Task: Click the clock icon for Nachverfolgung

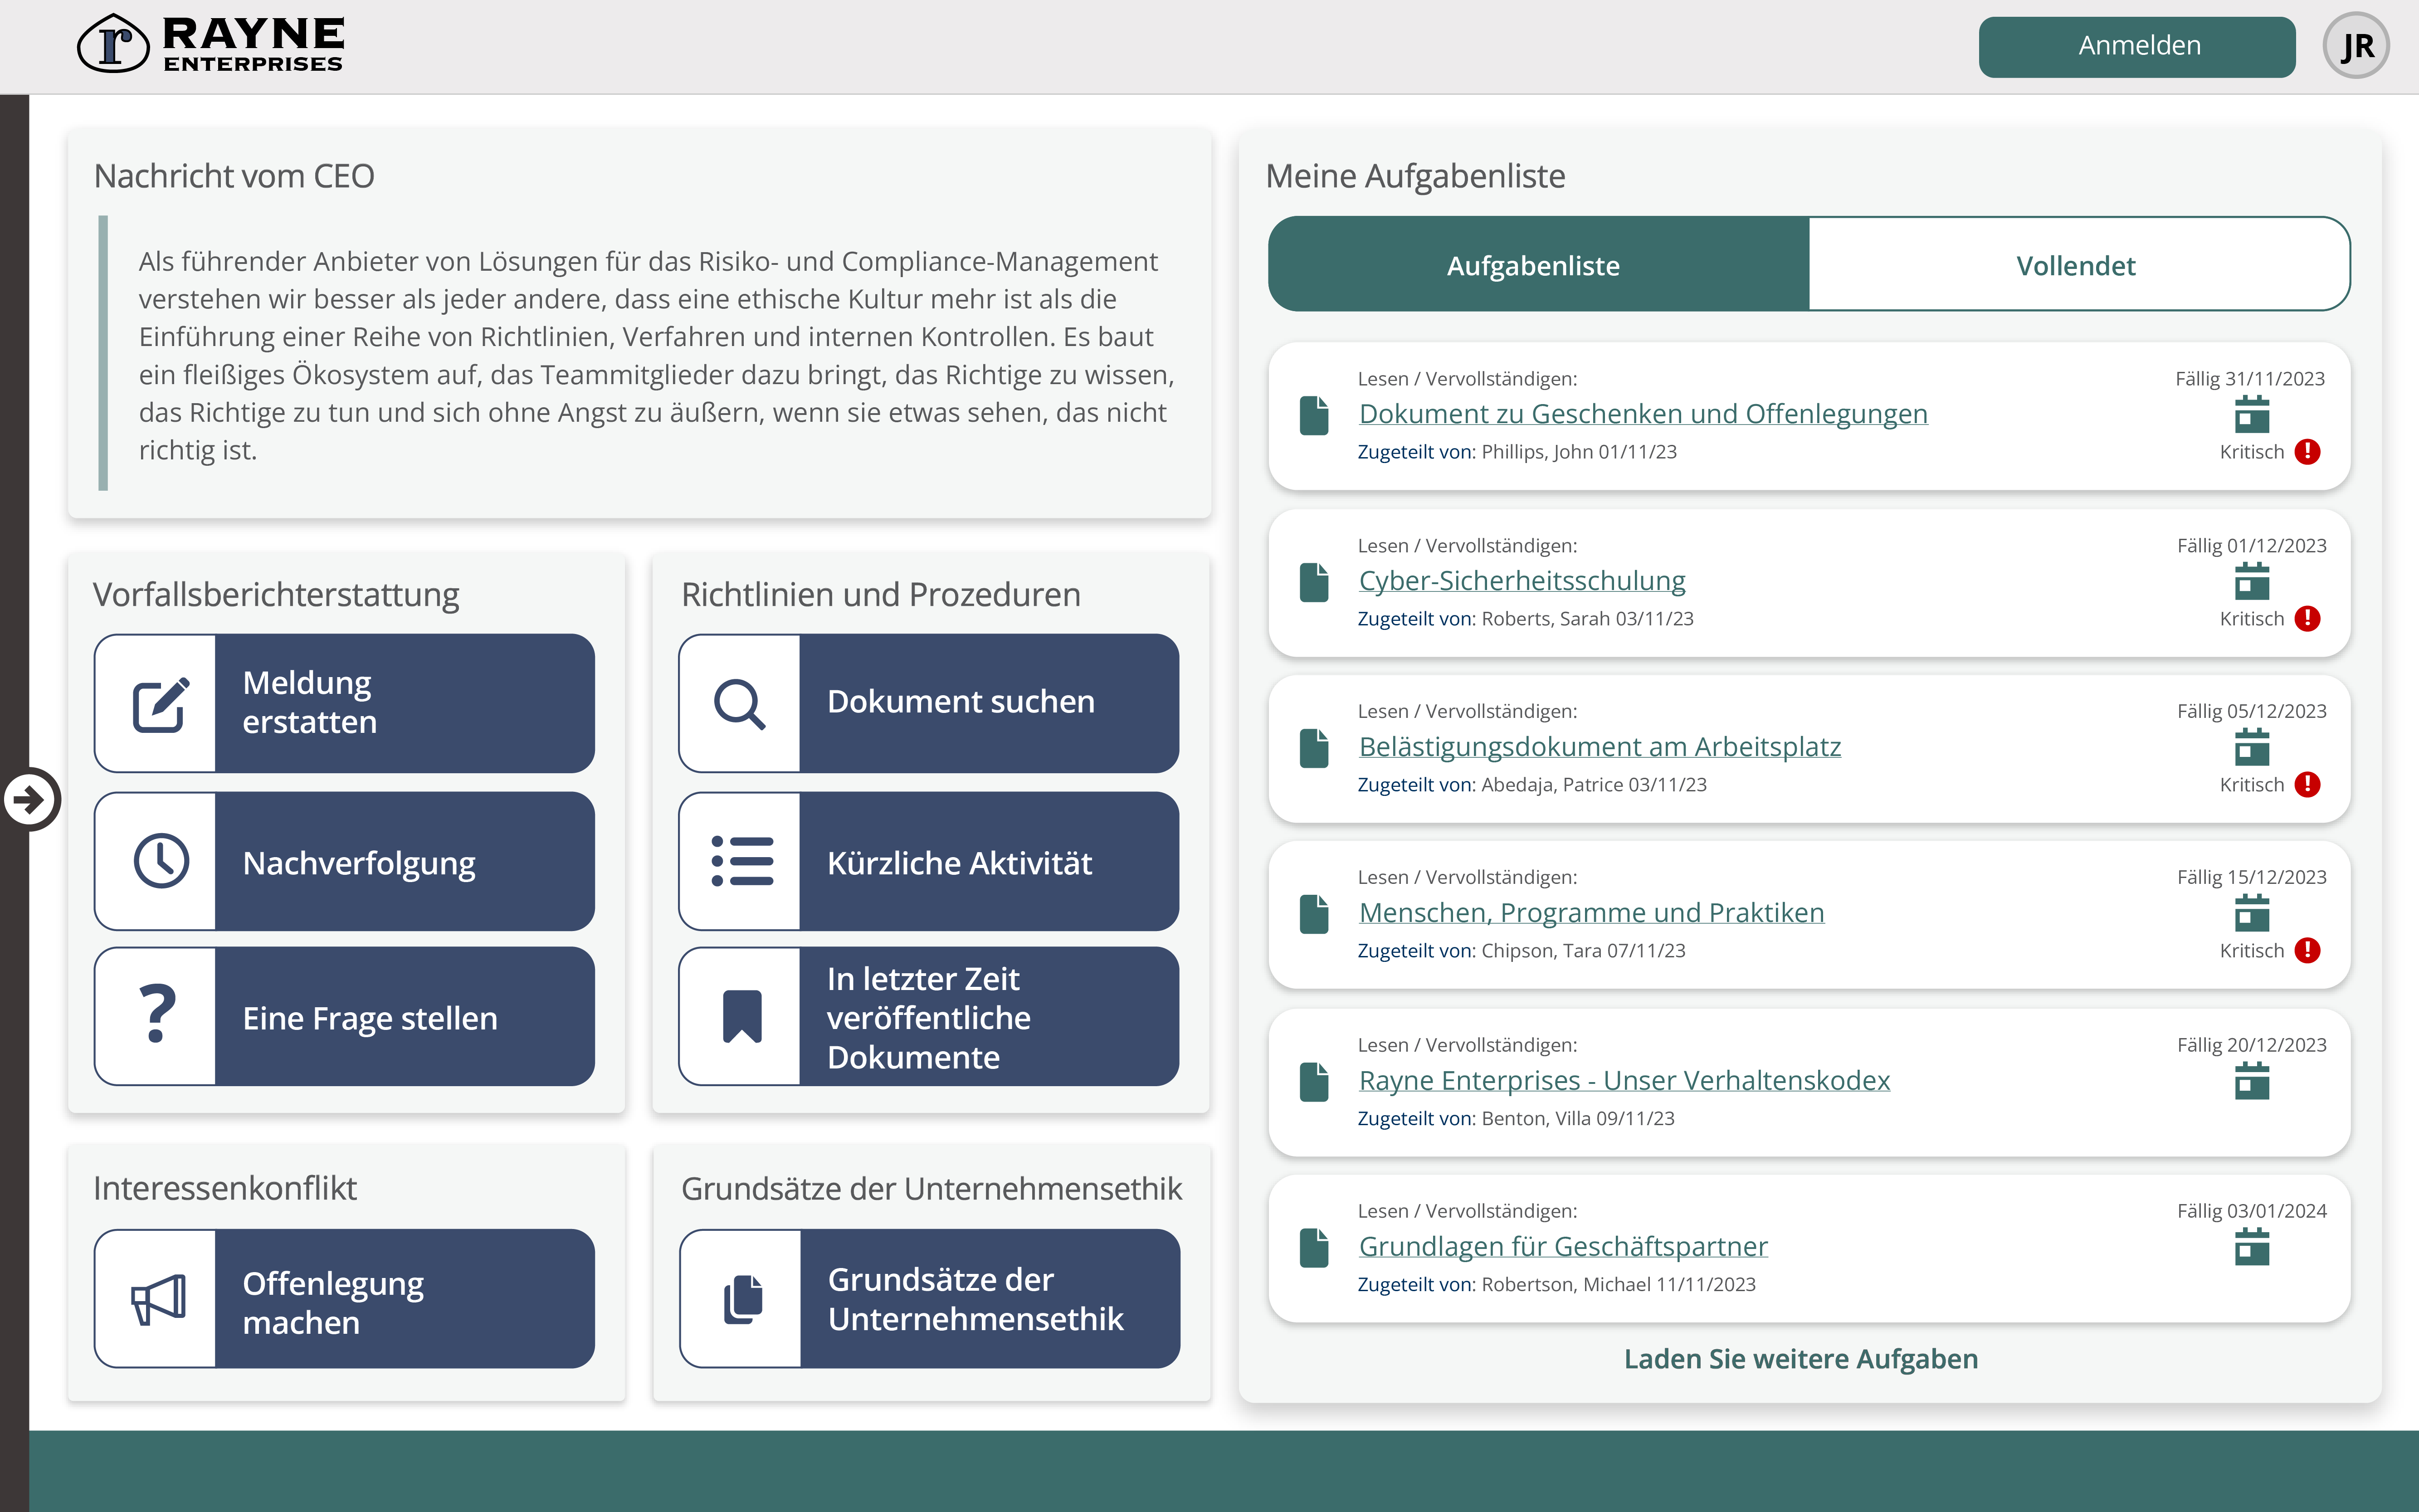Action: tap(160, 861)
